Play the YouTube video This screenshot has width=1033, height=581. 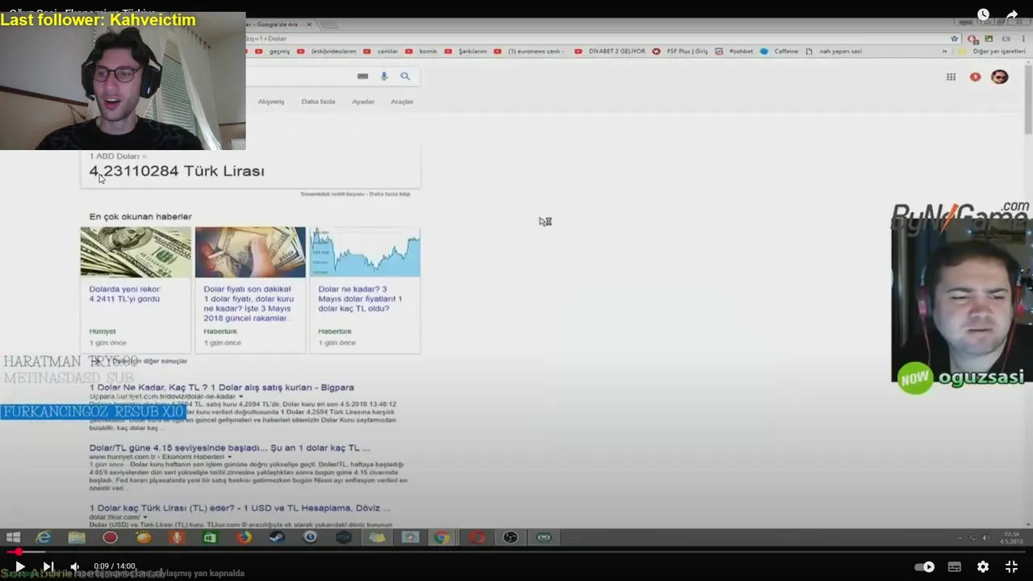(19, 567)
